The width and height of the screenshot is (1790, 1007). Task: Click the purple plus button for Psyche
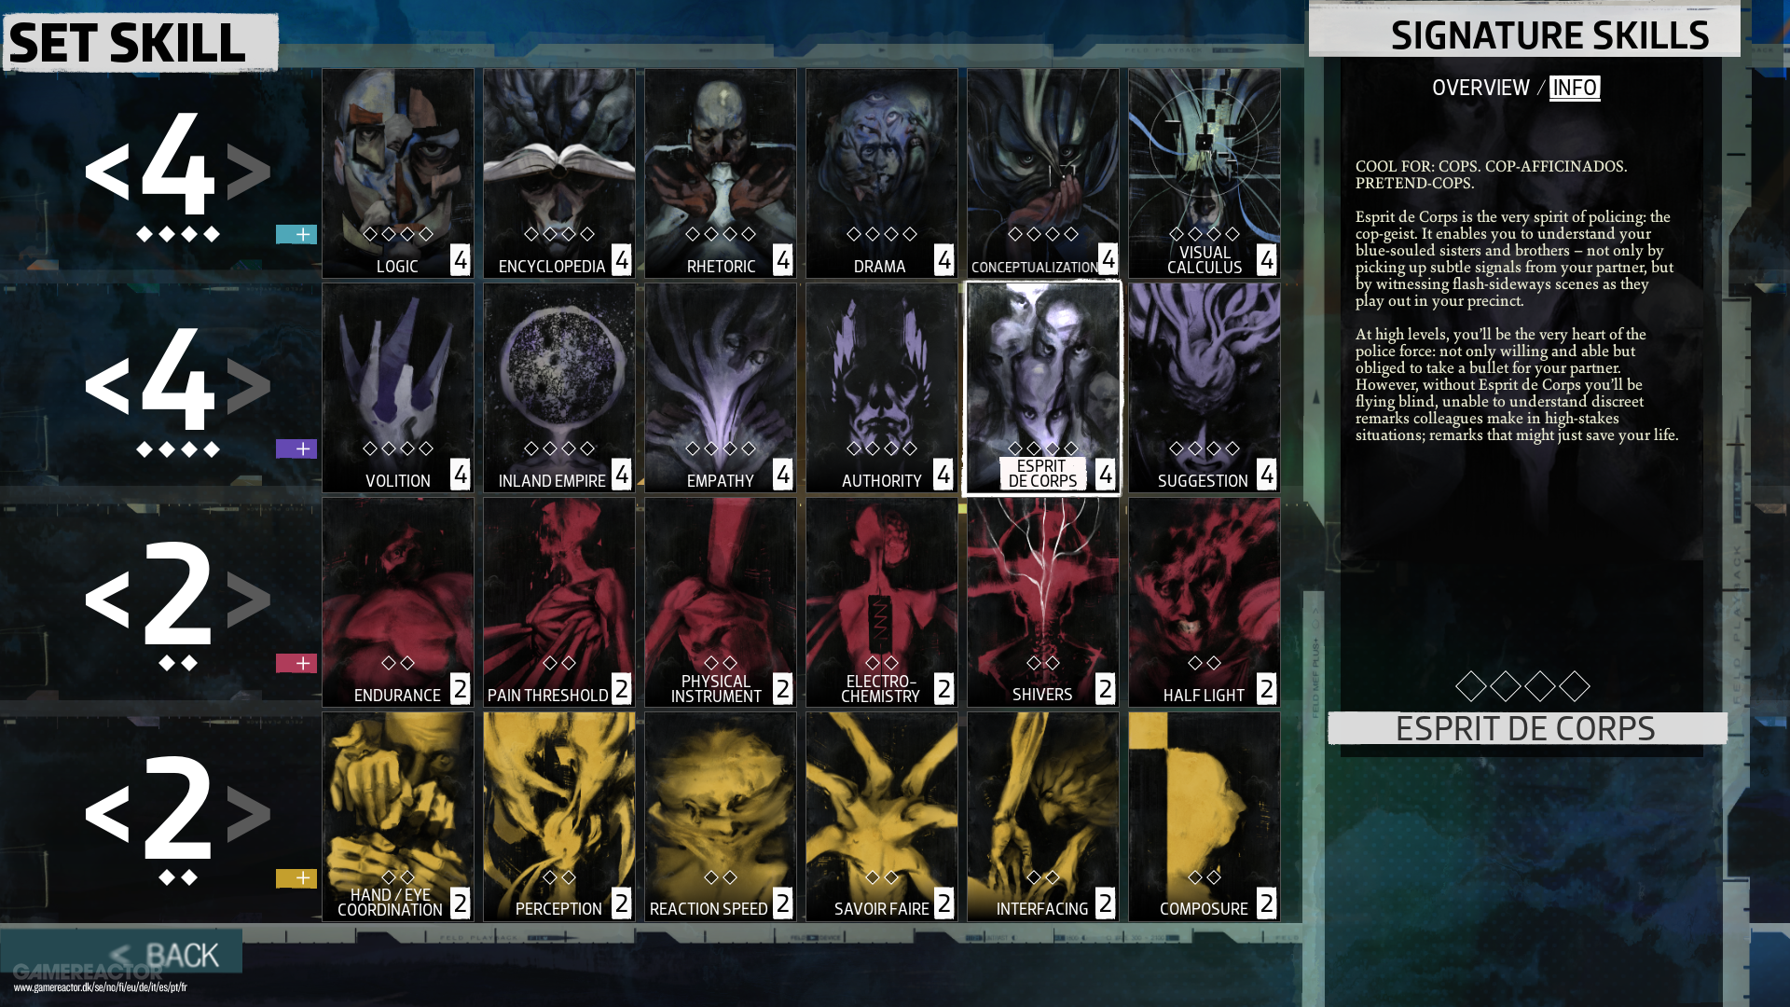[x=296, y=448]
